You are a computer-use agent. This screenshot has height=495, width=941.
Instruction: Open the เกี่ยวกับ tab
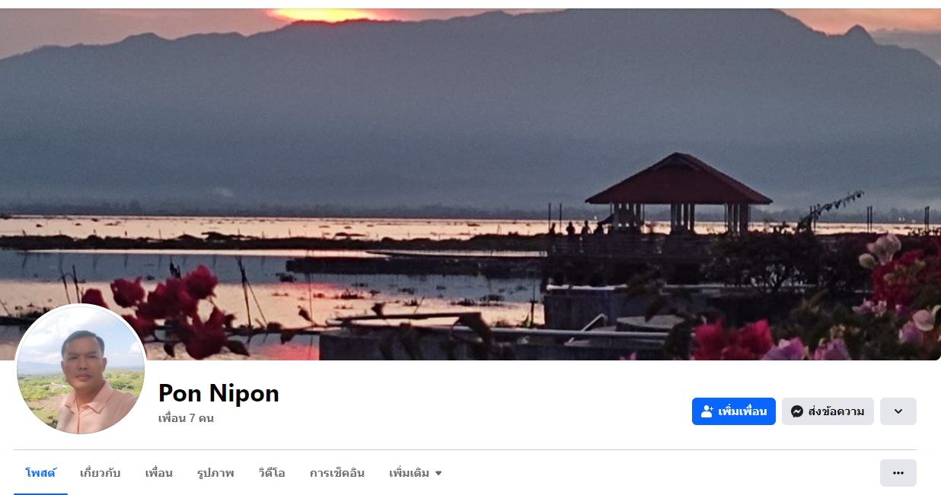100,473
